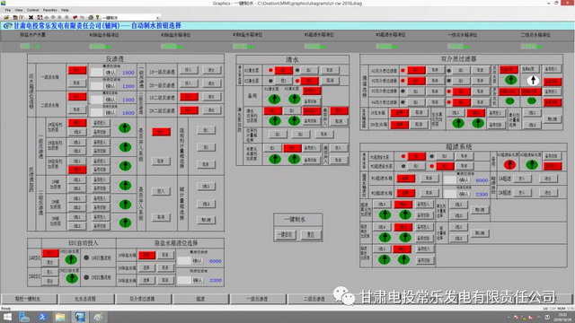
Task: Click the red pump icon in 超滤系统 panel
Action: 509,164
